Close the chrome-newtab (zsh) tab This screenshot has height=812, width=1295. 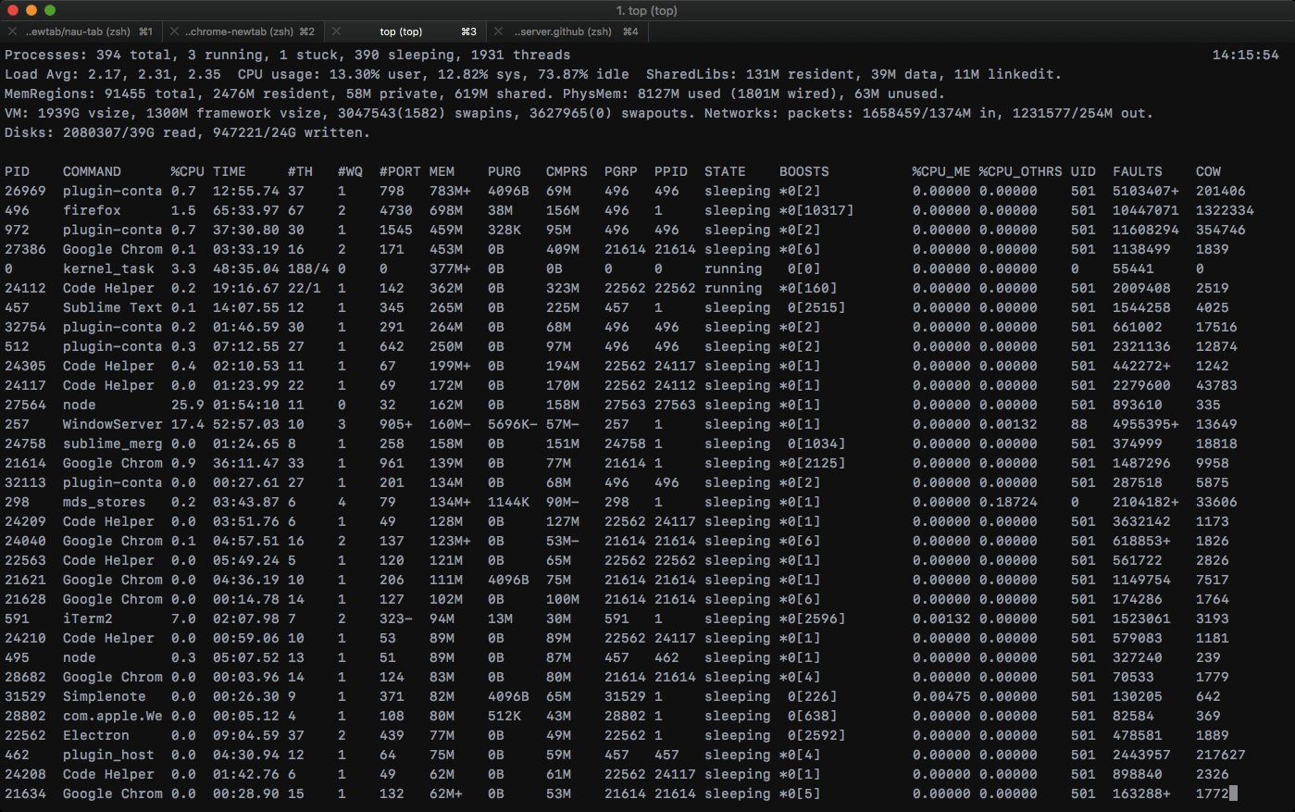pyautogui.click(x=174, y=31)
